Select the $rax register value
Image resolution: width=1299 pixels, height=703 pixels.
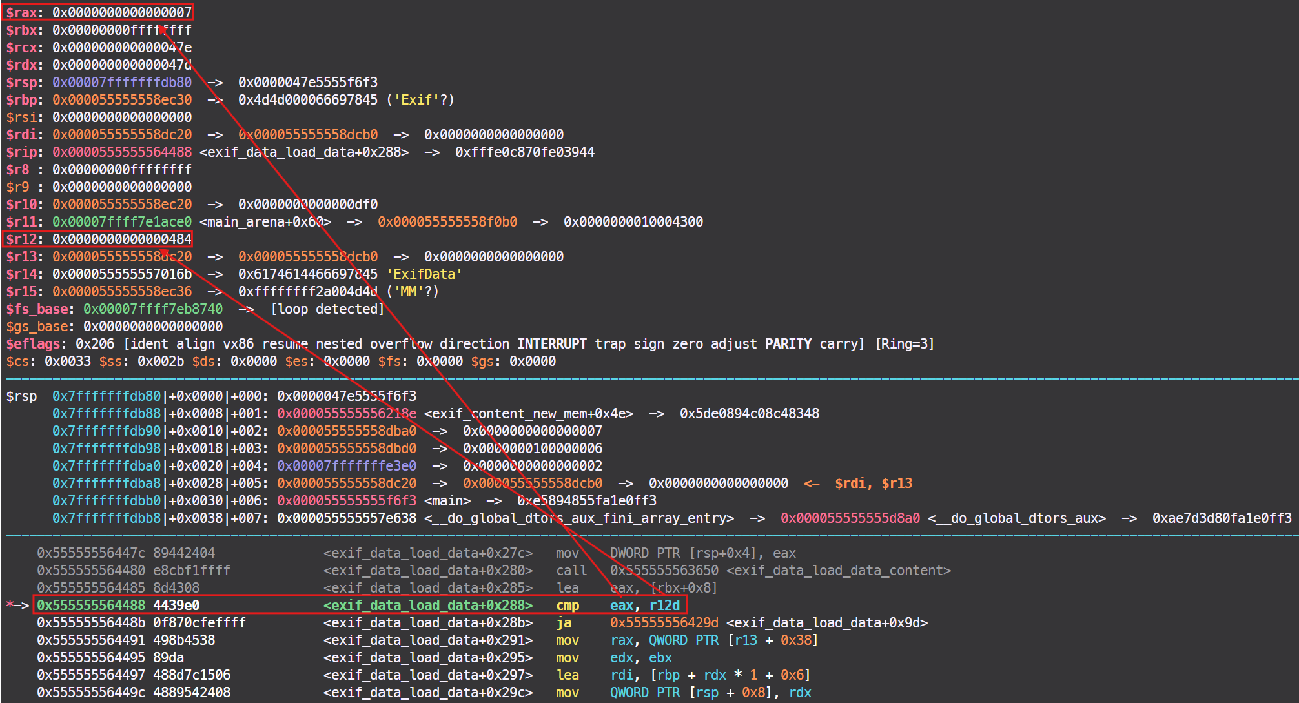coord(123,12)
